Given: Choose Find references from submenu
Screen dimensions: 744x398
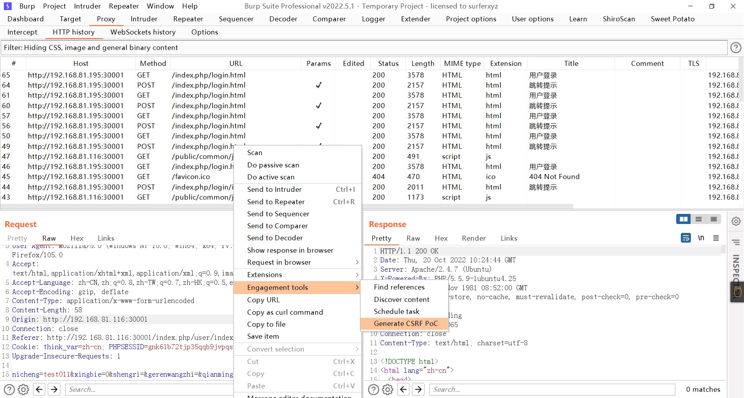Looking at the screenshot, I should 405,287.
